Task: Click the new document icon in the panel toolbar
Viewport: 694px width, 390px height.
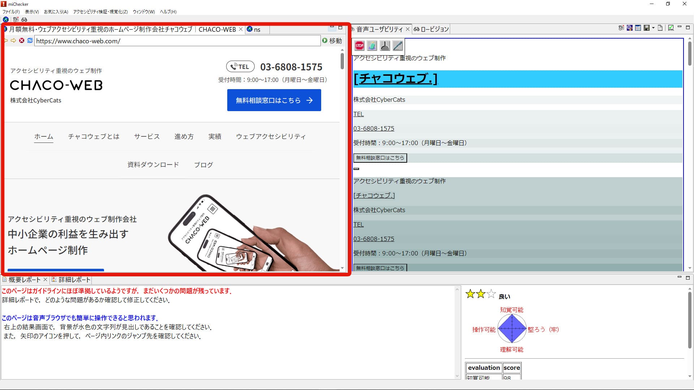Action: pyautogui.click(x=660, y=28)
